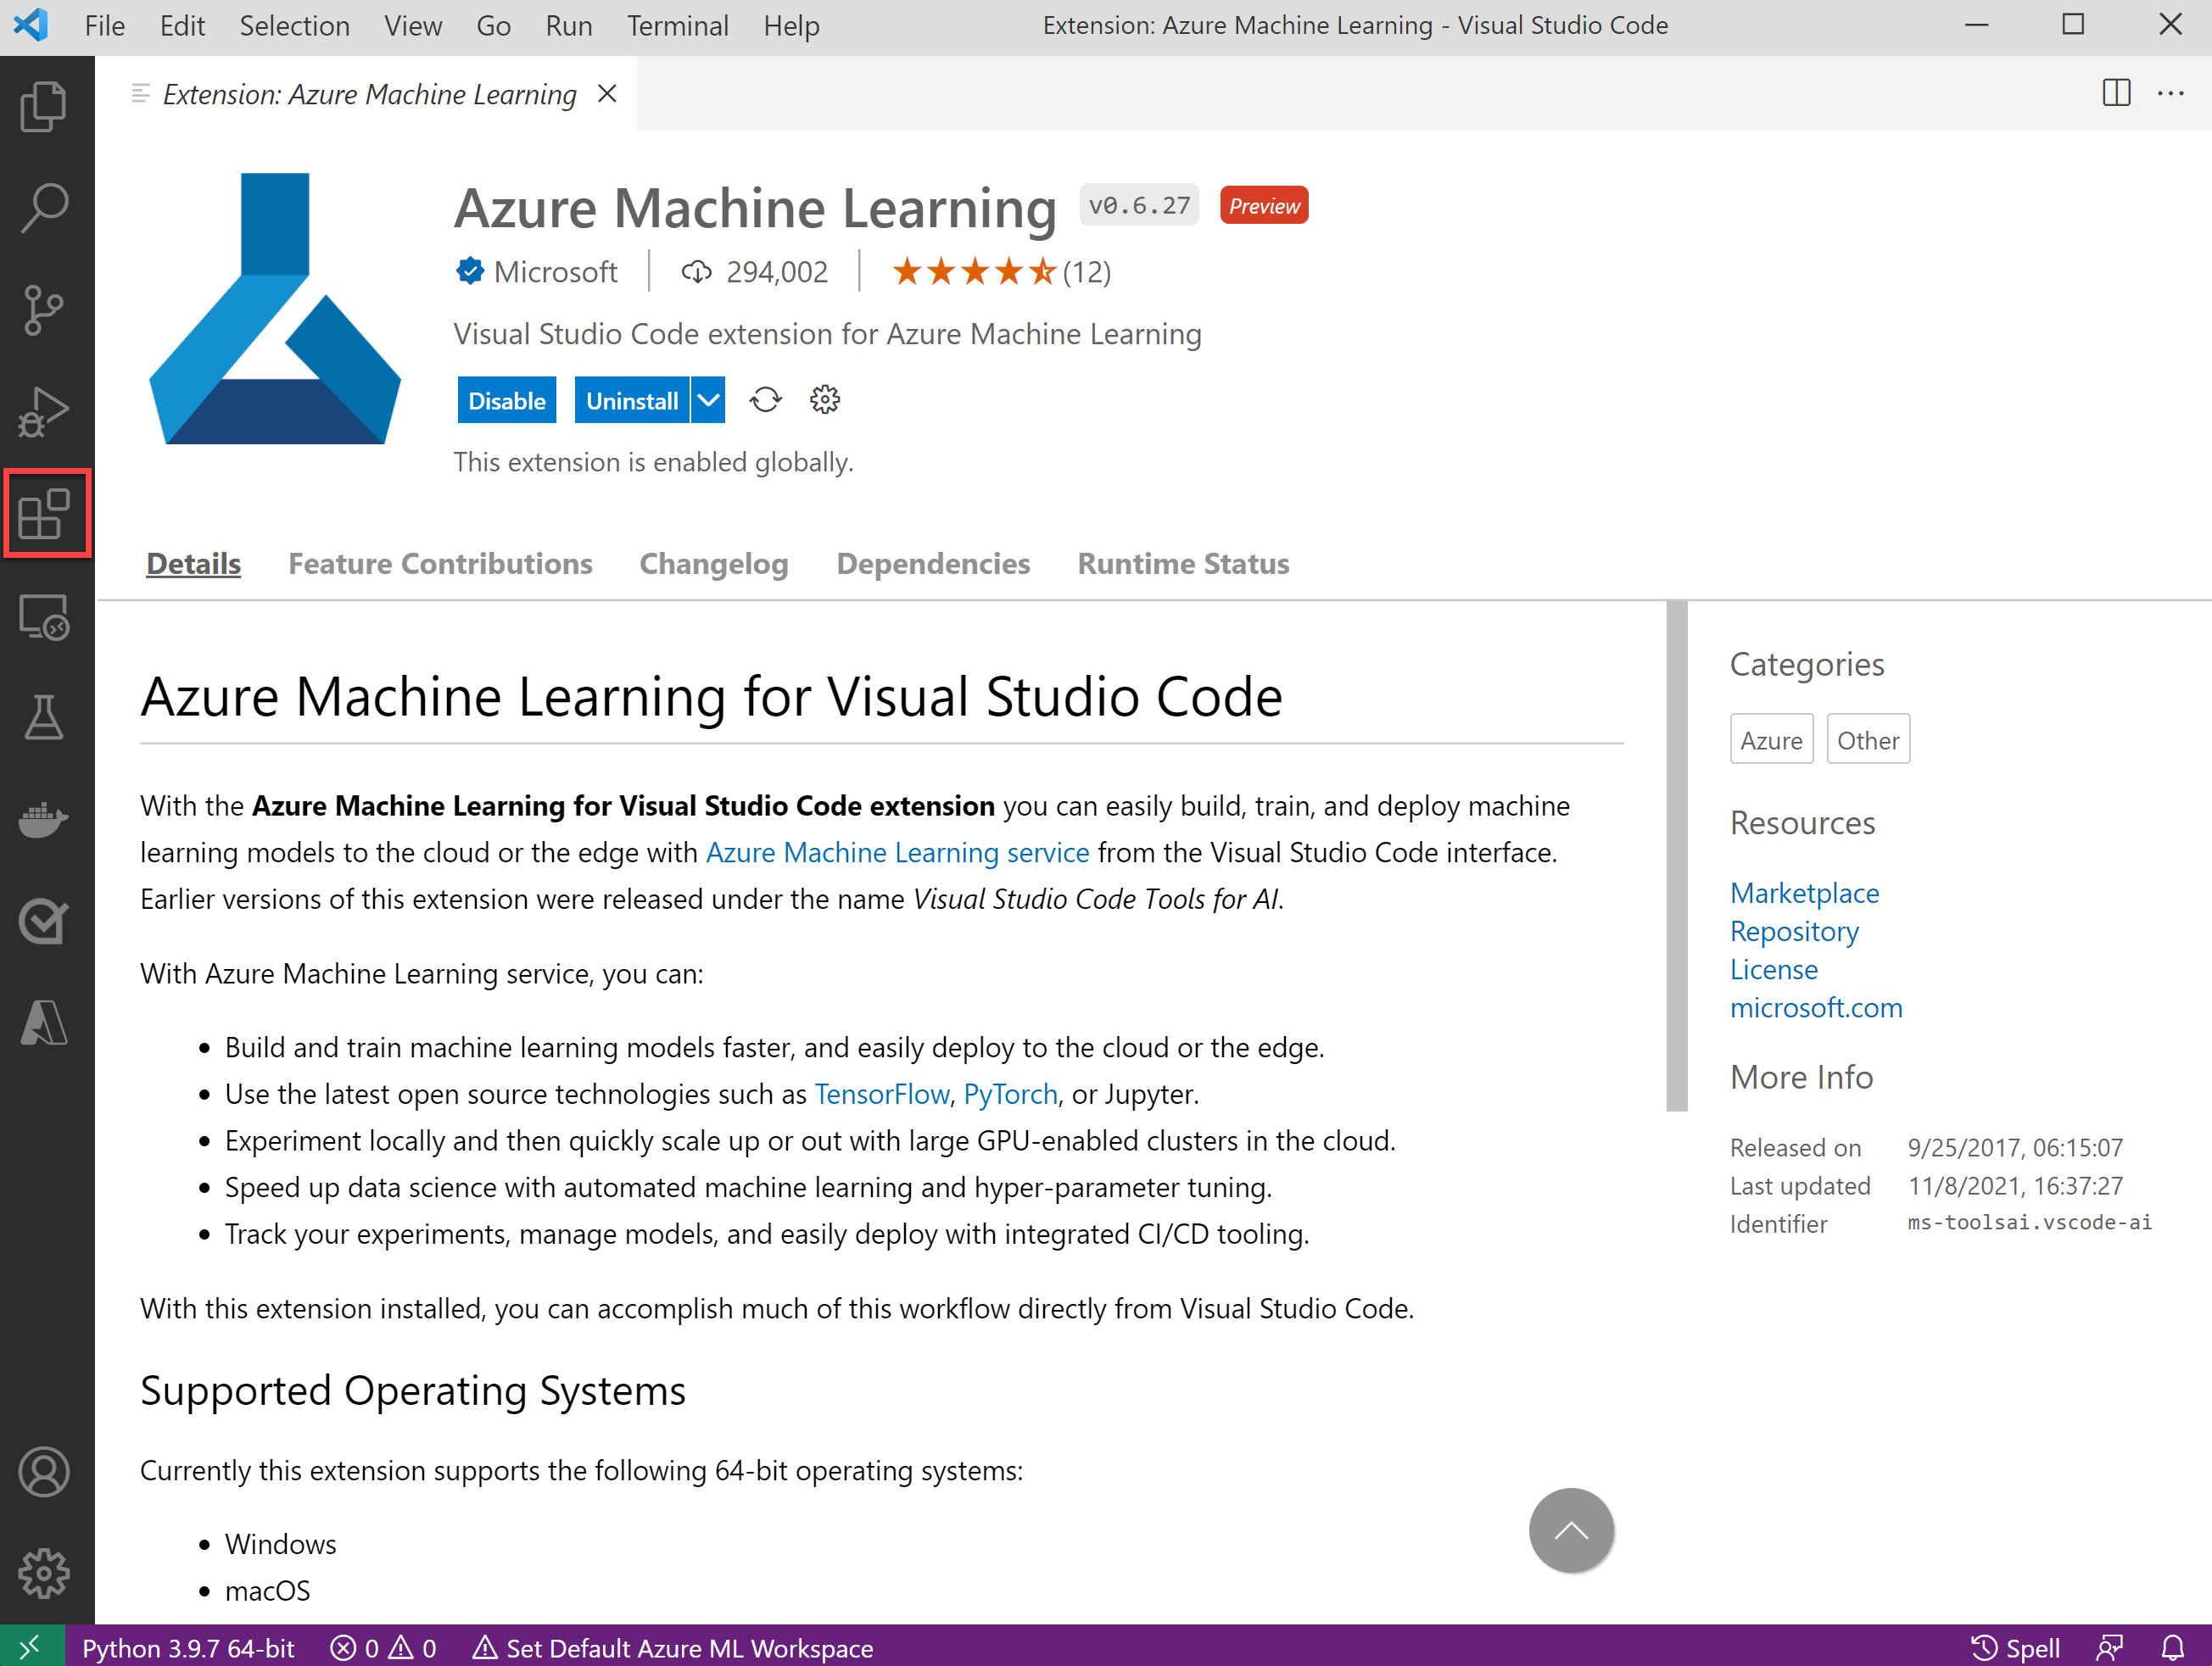The width and height of the screenshot is (2212, 1666).
Task: Click the extension settings gear icon
Action: tap(824, 399)
